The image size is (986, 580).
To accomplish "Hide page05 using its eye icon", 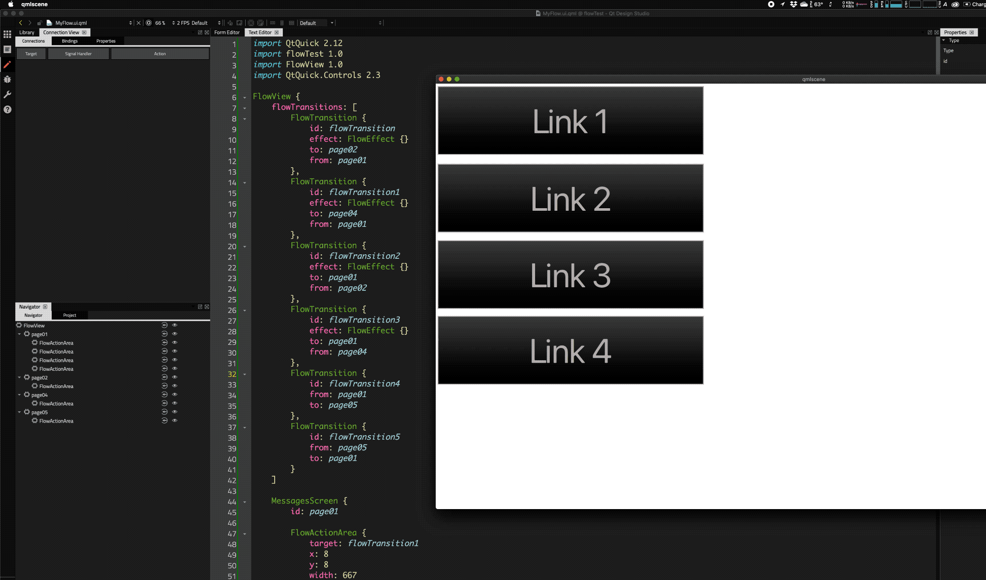I will [x=175, y=412].
